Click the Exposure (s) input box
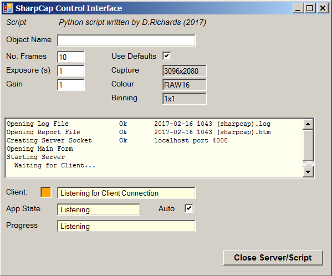 click(71, 71)
